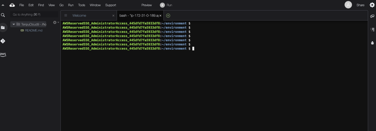Open the Outline panel icon
The image size is (376, 131).
[372, 30]
